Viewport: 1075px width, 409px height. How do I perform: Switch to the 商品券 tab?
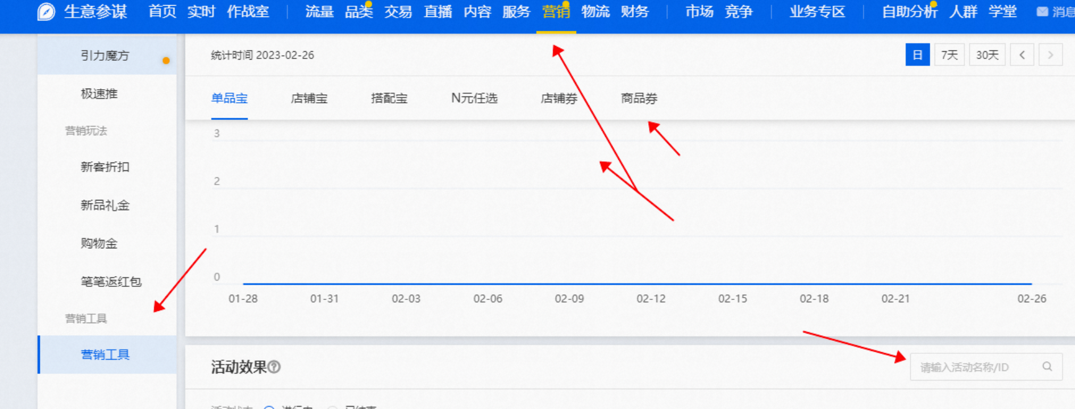[639, 98]
